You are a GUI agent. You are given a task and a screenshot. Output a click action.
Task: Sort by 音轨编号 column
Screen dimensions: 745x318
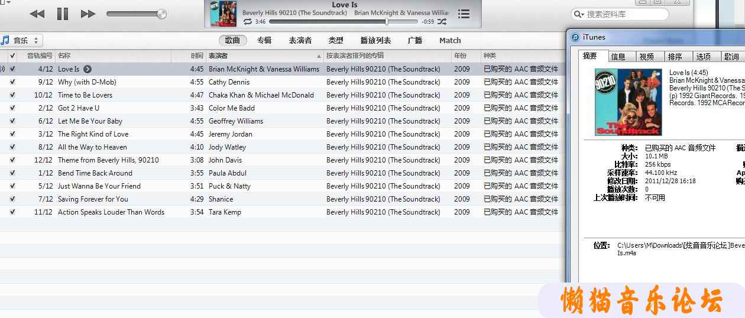pos(37,56)
